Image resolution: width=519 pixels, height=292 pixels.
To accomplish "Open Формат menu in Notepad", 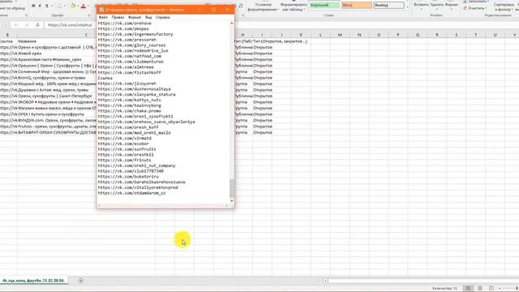I will pyautogui.click(x=135, y=17).
